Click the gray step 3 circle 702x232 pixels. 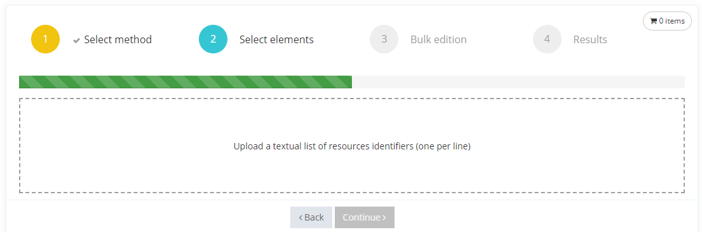click(x=384, y=39)
